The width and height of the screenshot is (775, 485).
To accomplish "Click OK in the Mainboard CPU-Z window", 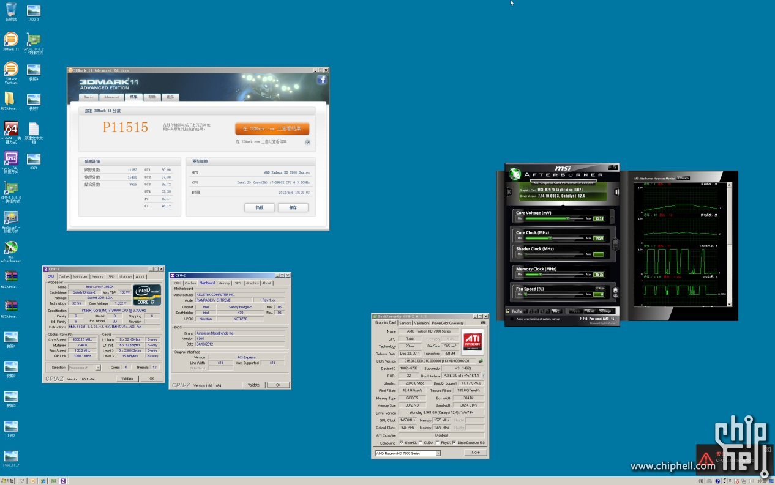I will click(x=278, y=385).
